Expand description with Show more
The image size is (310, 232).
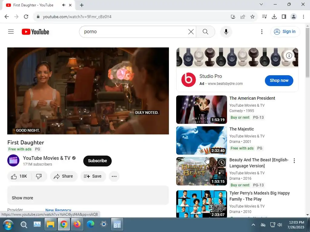point(22,198)
